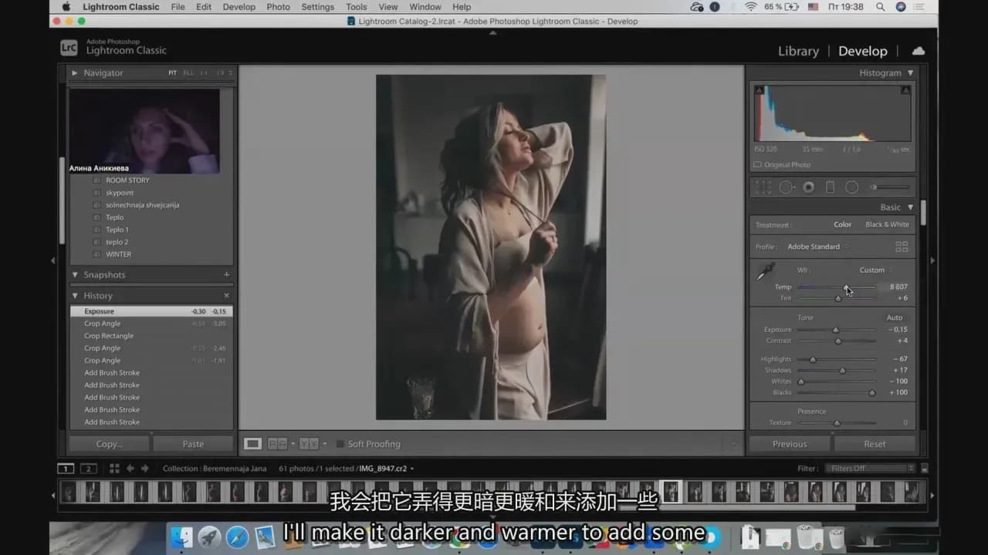Set treatment to Color

[842, 224]
